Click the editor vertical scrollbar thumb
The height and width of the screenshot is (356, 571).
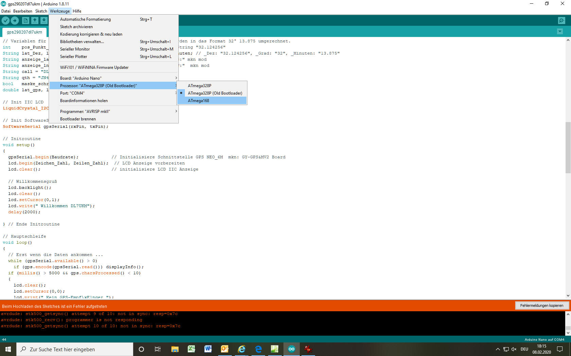[x=568, y=147]
